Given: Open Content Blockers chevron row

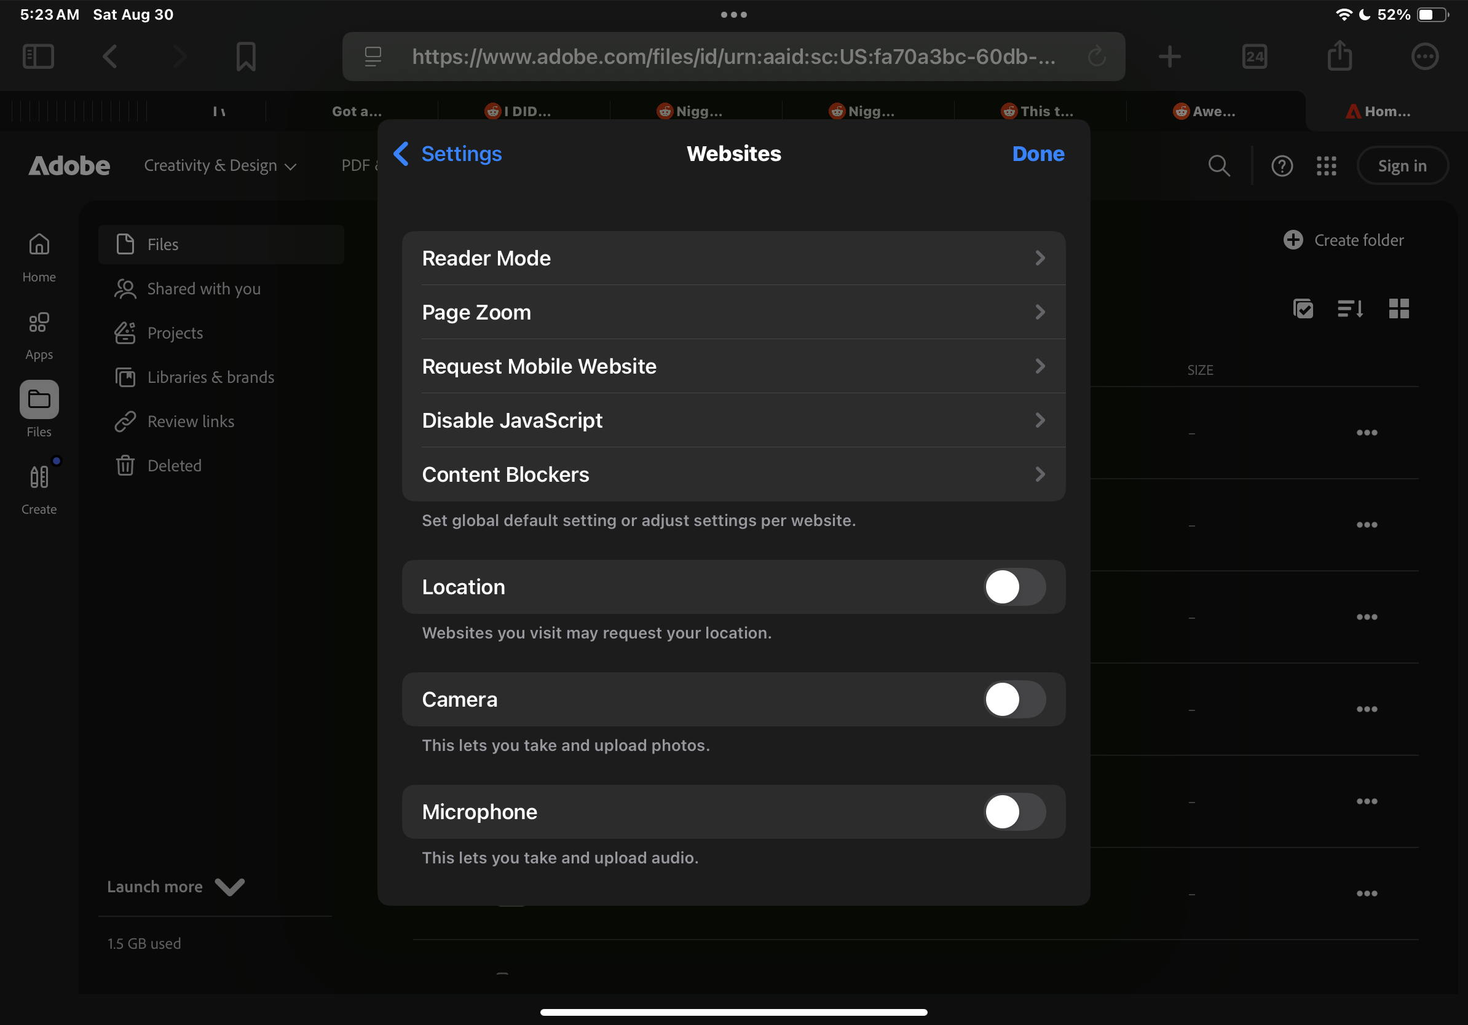Looking at the screenshot, I should (733, 474).
